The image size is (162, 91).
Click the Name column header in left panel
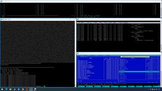point(91,58)
